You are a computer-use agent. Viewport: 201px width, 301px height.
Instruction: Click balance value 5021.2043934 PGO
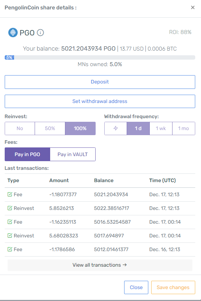pyautogui.click(x=88, y=48)
